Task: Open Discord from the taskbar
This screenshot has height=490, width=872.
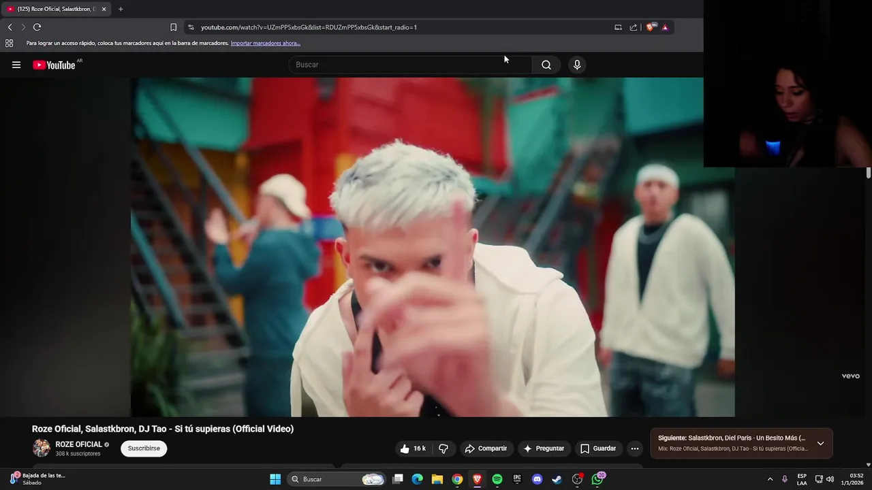Action: [537, 479]
